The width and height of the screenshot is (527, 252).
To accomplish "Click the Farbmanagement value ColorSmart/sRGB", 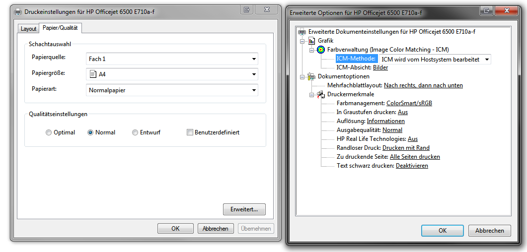I will [409, 103].
